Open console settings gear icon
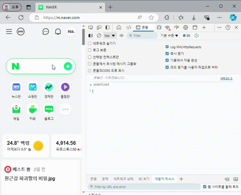241x195 pixels. pyautogui.click(x=196, y=36)
